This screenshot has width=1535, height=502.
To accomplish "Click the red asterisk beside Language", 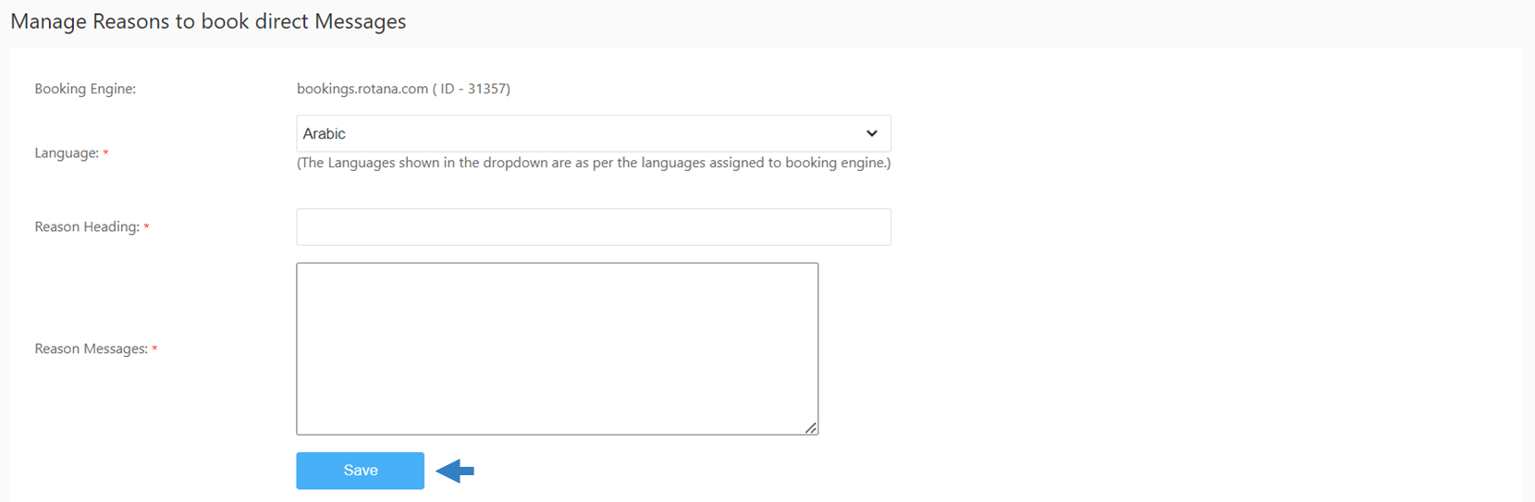I will (x=105, y=153).
